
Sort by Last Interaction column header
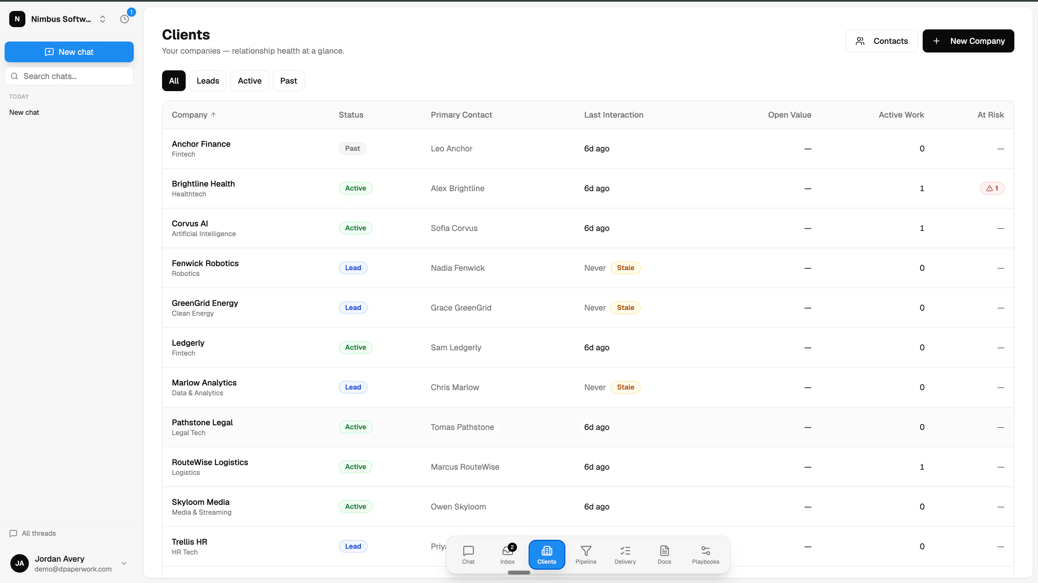[x=614, y=115]
